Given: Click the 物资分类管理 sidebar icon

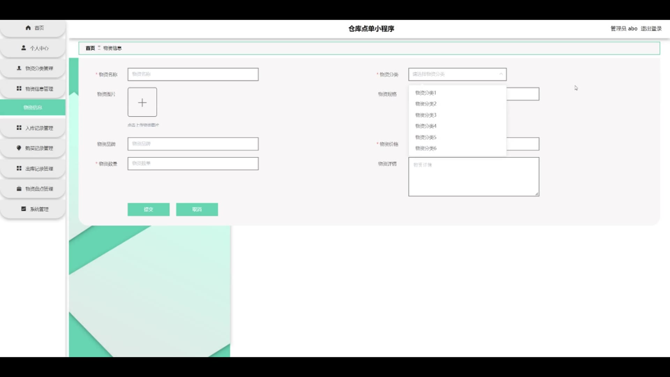Looking at the screenshot, I should point(19,68).
